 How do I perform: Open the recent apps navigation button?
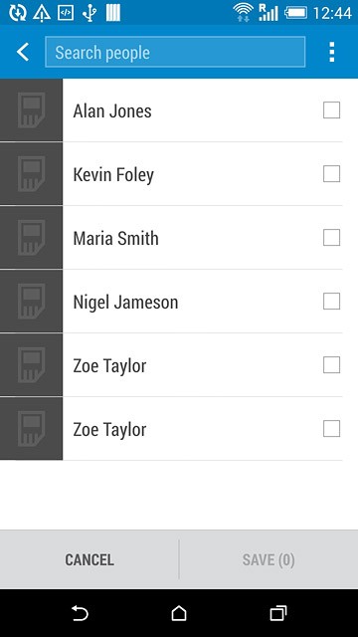[278, 613]
